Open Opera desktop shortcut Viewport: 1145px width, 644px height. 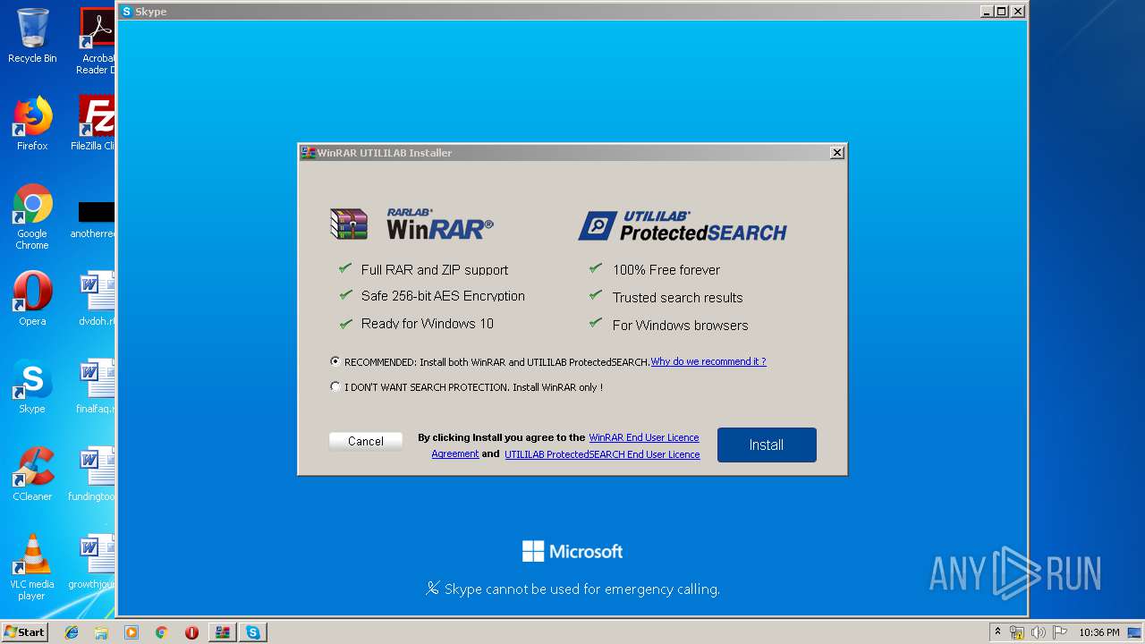coord(32,299)
